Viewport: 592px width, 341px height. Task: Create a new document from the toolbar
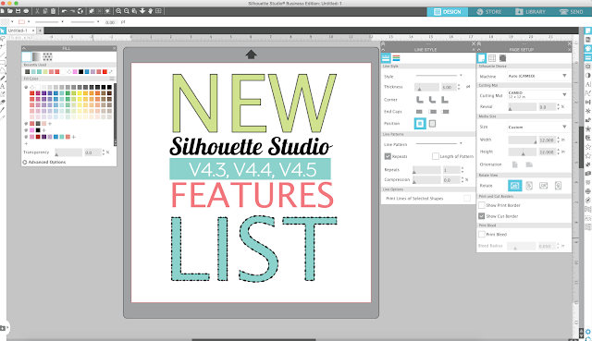2,11
